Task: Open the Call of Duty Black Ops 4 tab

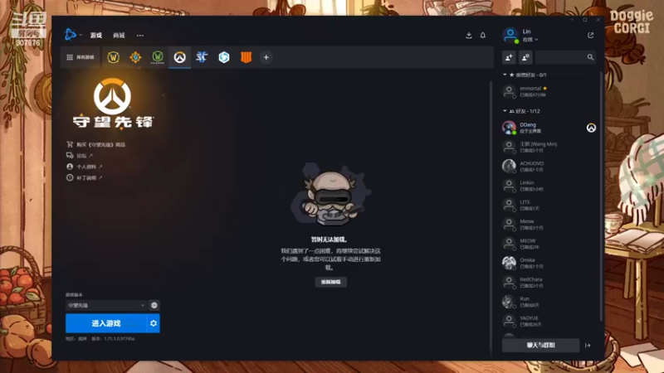Action: 246,57
